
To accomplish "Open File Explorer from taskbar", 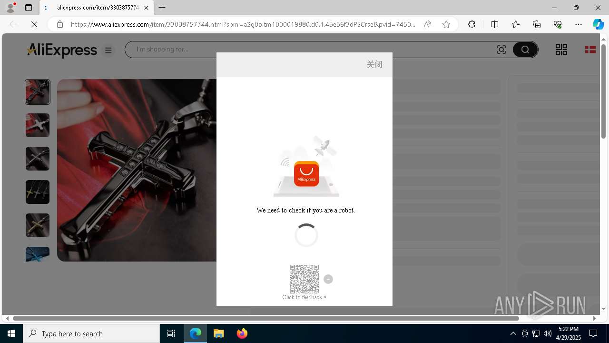I will tap(218, 333).
